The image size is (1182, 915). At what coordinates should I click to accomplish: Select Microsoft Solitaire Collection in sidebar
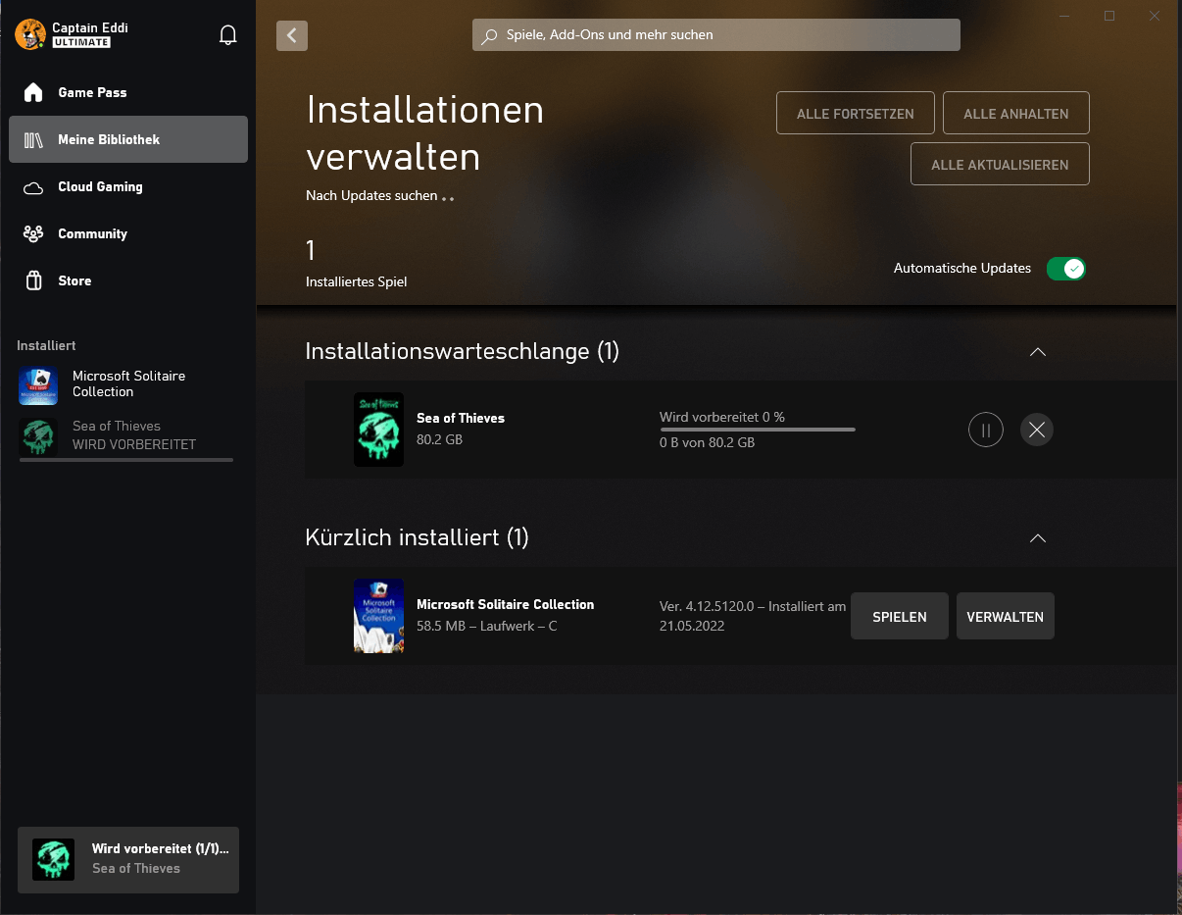coord(127,384)
